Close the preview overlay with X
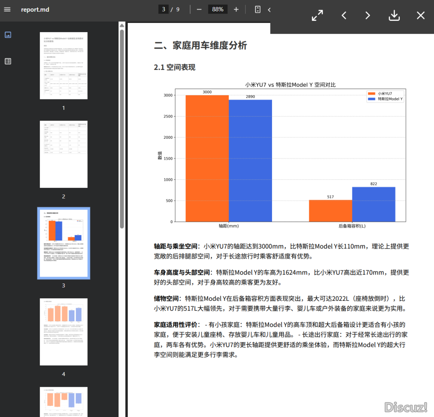Screen dimensions: 434x417 420,16
